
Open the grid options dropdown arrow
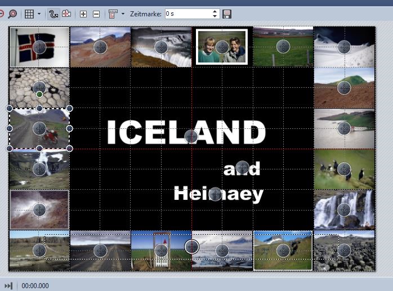tap(39, 14)
